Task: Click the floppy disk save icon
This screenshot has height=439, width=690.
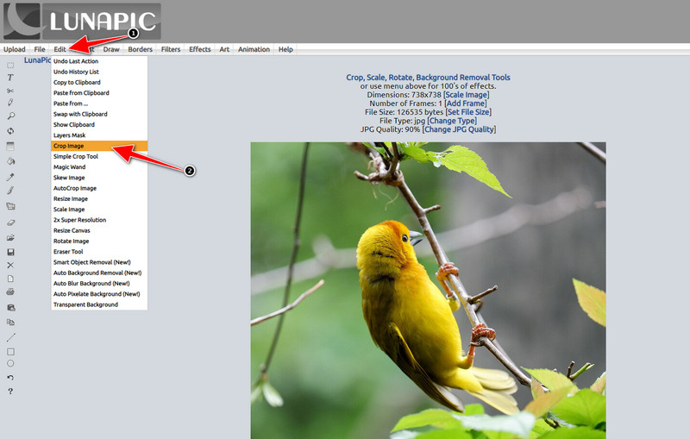Action: tap(10, 251)
